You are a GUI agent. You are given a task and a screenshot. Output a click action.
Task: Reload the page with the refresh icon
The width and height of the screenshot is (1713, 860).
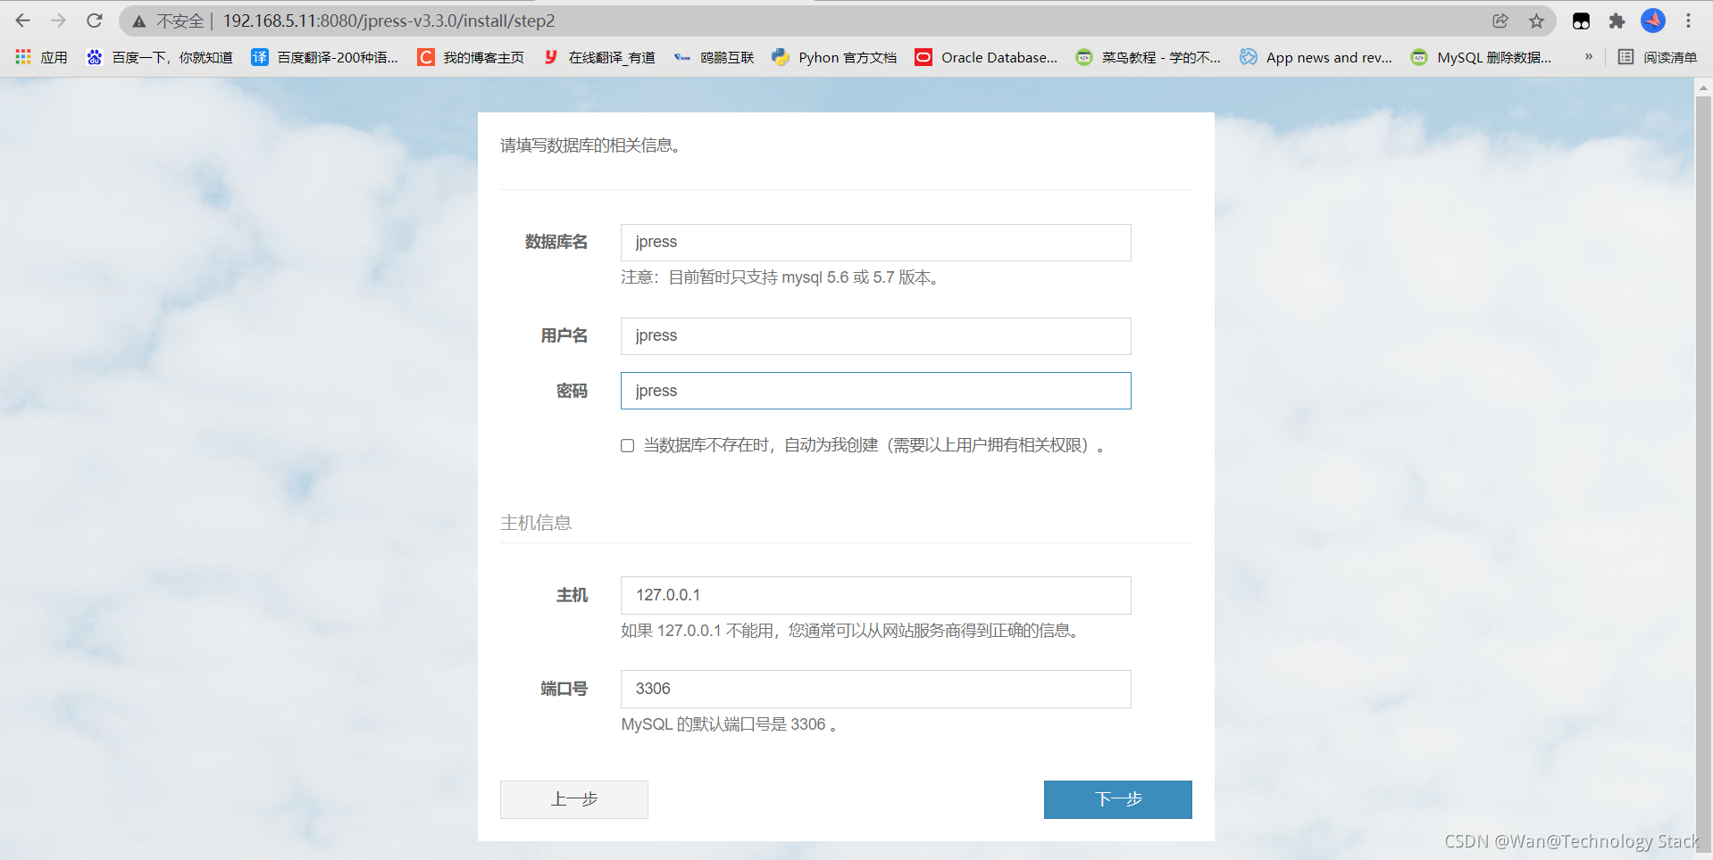95,21
